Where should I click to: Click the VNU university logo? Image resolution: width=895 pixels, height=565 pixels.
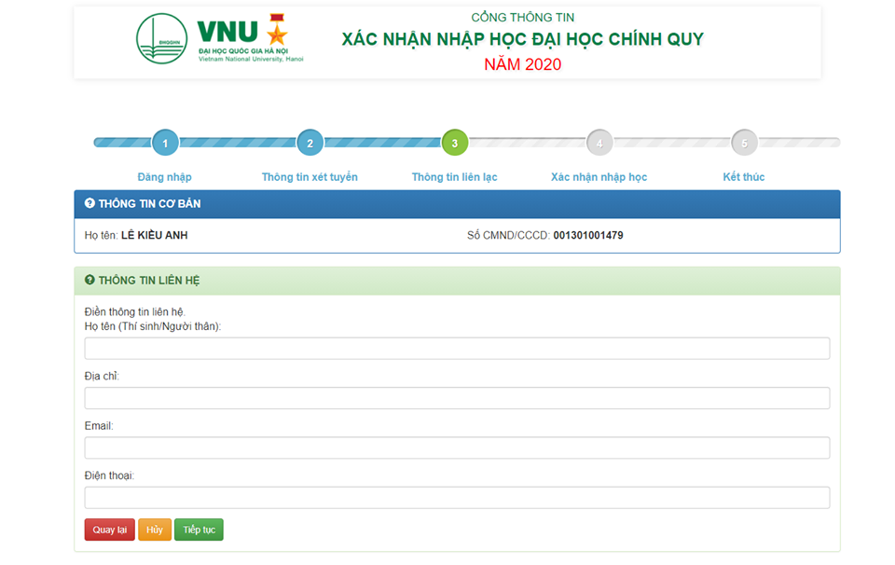pos(220,39)
